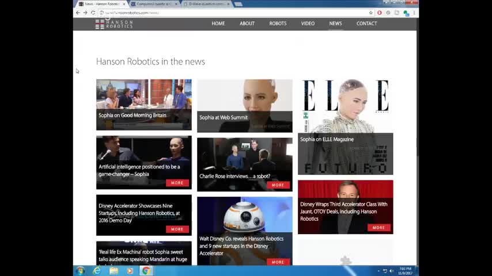Open the ROBOTS menu item

point(278,24)
